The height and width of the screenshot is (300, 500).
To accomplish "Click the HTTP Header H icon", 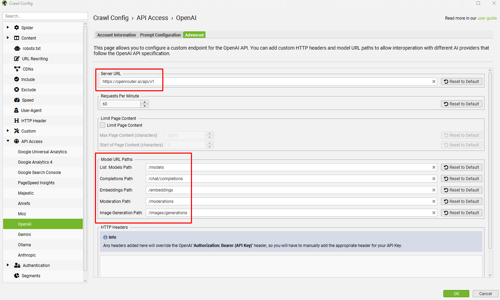I will [17, 121].
